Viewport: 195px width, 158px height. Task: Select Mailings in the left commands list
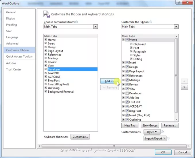53,58
